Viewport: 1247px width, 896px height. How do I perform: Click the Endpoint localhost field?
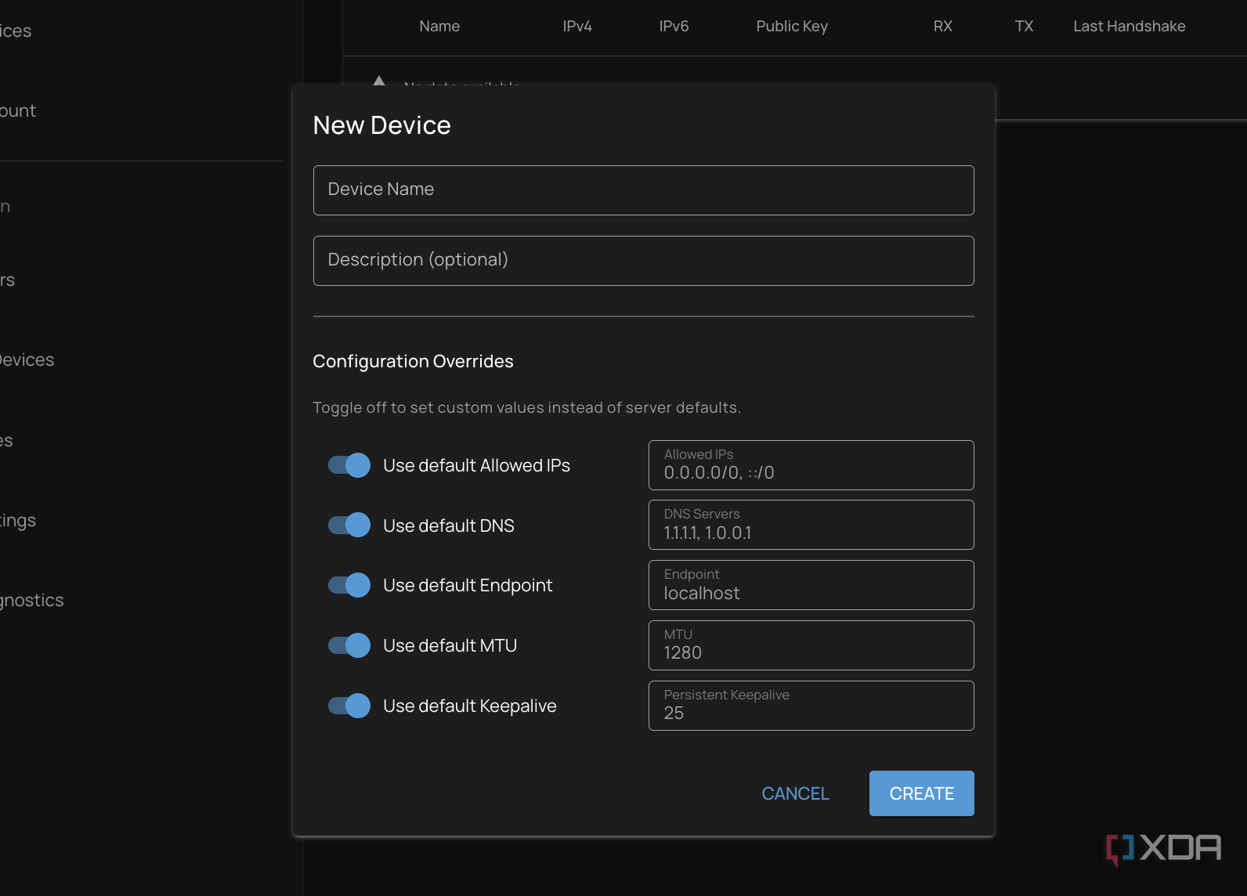(811, 585)
